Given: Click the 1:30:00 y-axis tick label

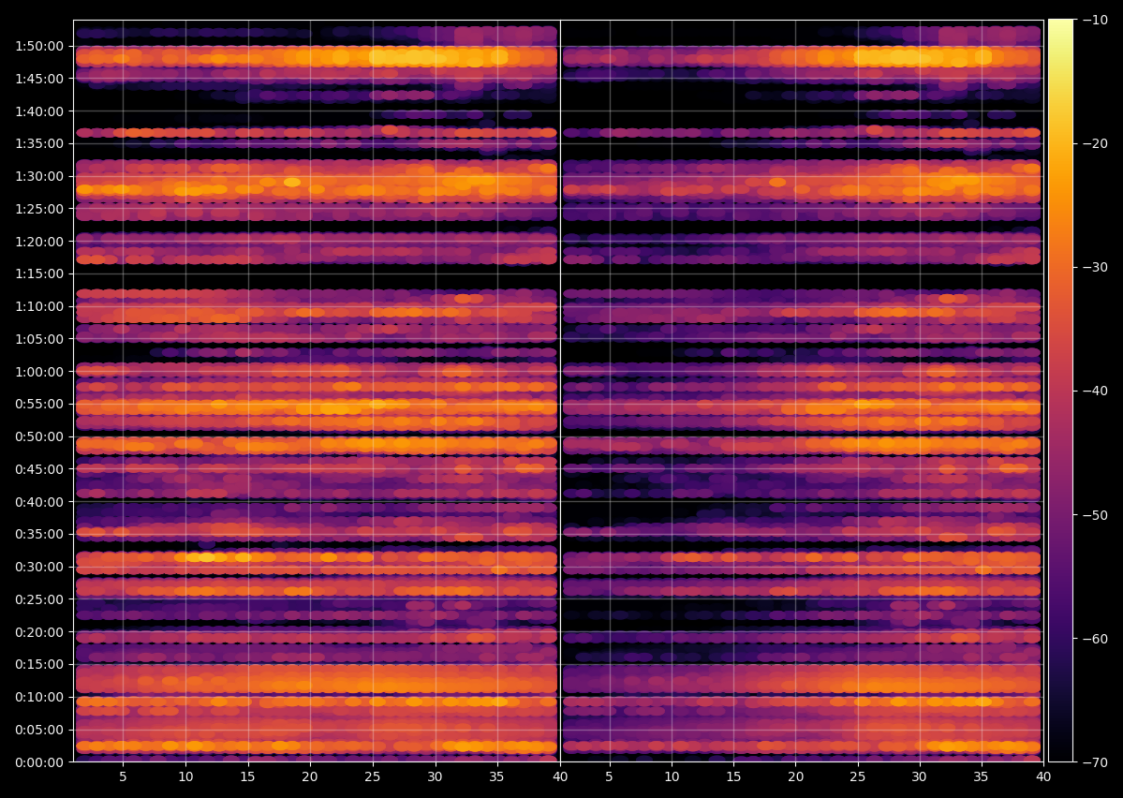Looking at the screenshot, I should (39, 176).
